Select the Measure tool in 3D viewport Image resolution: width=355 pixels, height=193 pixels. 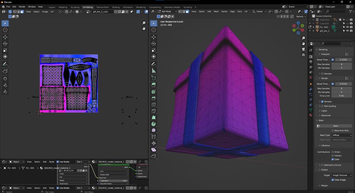154,71
